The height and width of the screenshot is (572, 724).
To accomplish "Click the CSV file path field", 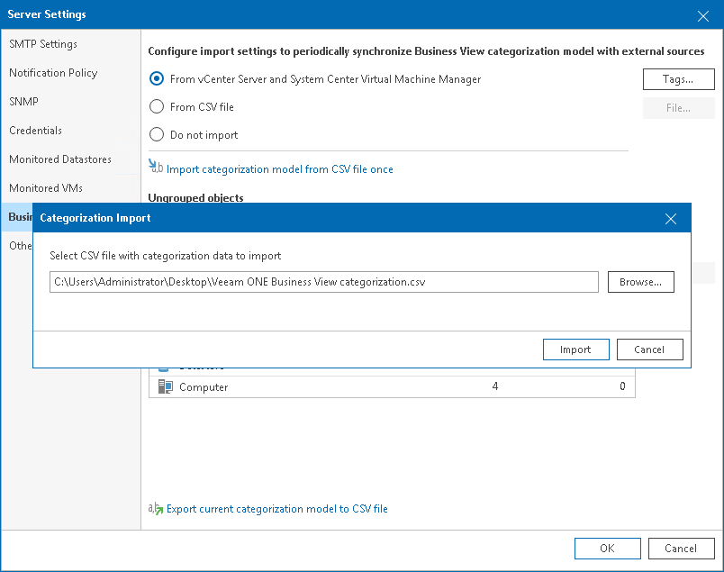I will point(324,282).
